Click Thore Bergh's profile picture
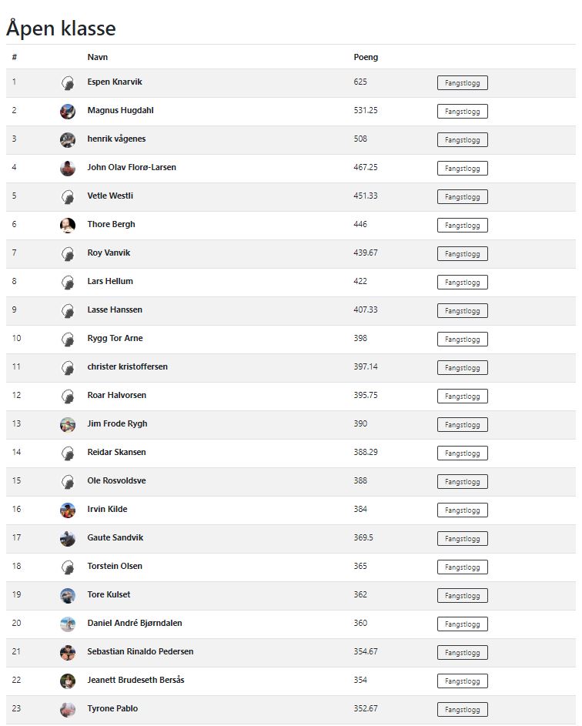Viewport: 582px width, 726px height. (68, 225)
